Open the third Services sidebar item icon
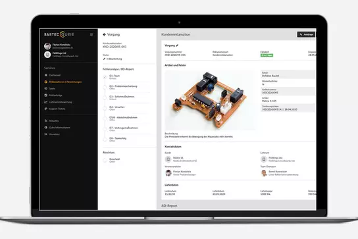 [45, 88]
